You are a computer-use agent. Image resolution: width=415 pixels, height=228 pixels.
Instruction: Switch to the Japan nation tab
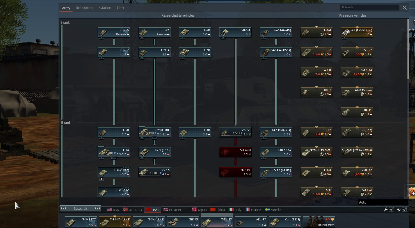click(x=199, y=210)
